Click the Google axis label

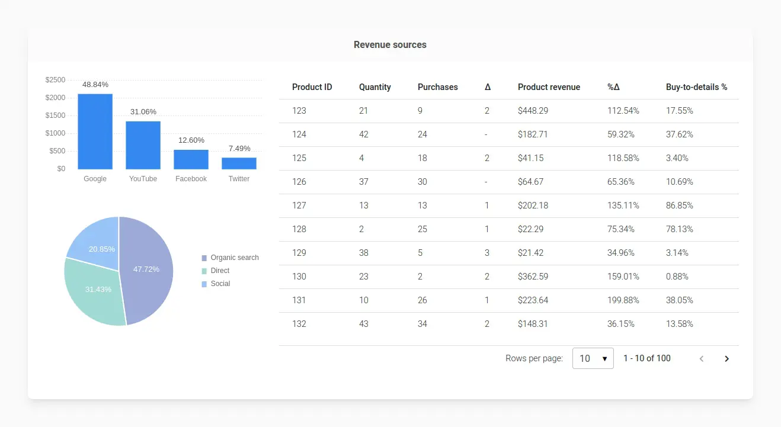coord(95,179)
